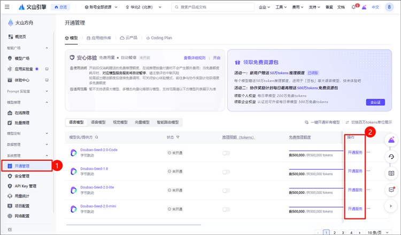Select the 视觉模型 model type tab

point(120,122)
